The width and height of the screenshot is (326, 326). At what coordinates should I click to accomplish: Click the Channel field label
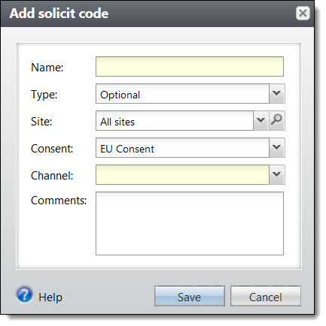pos(52,176)
